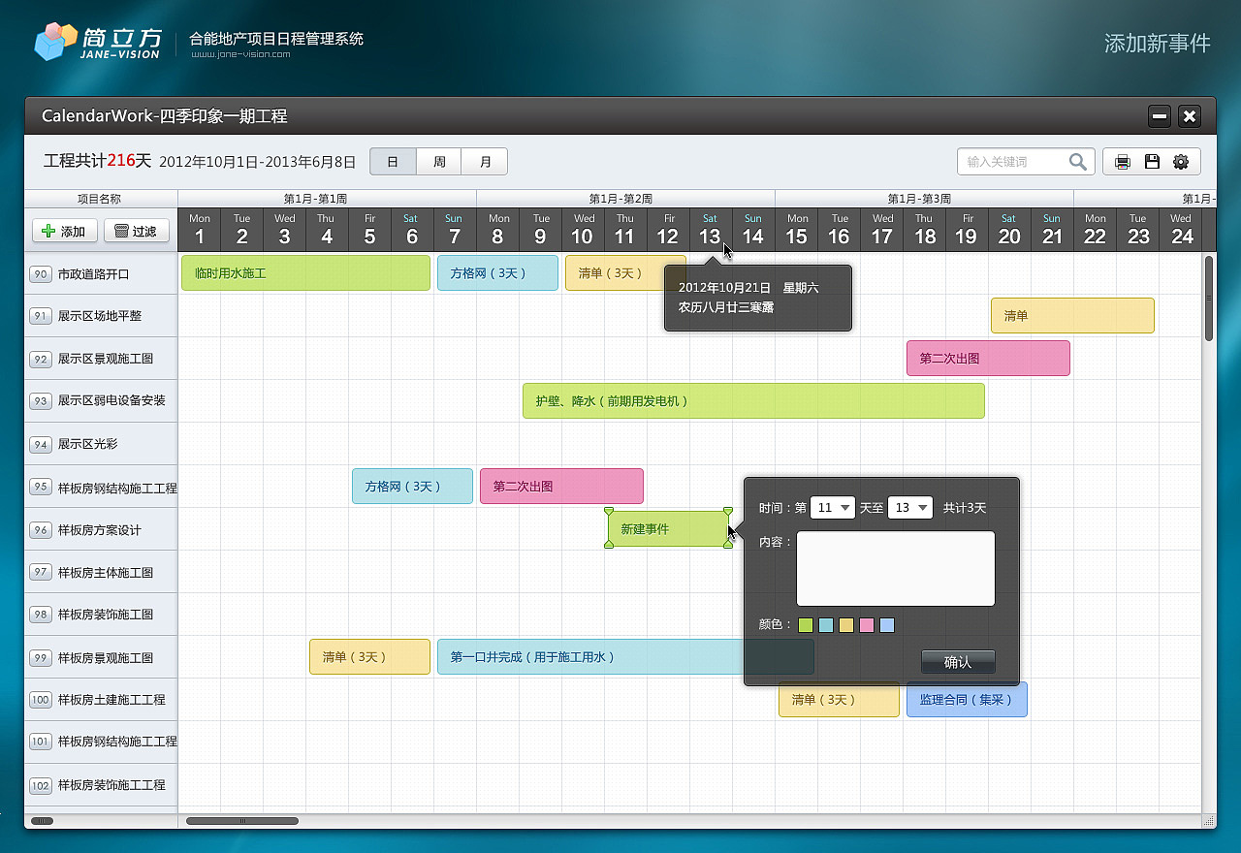Viewport: 1241px width, 853px height.
Task: Switch to 日 day view
Action: pyautogui.click(x=393, y=162)
